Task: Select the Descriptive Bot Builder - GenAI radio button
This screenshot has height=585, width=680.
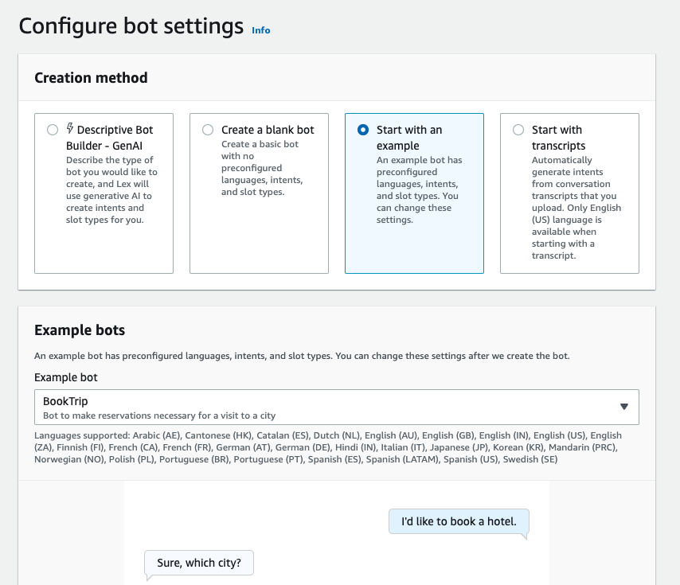Action: pyautogui.click(x=53, y=130)
